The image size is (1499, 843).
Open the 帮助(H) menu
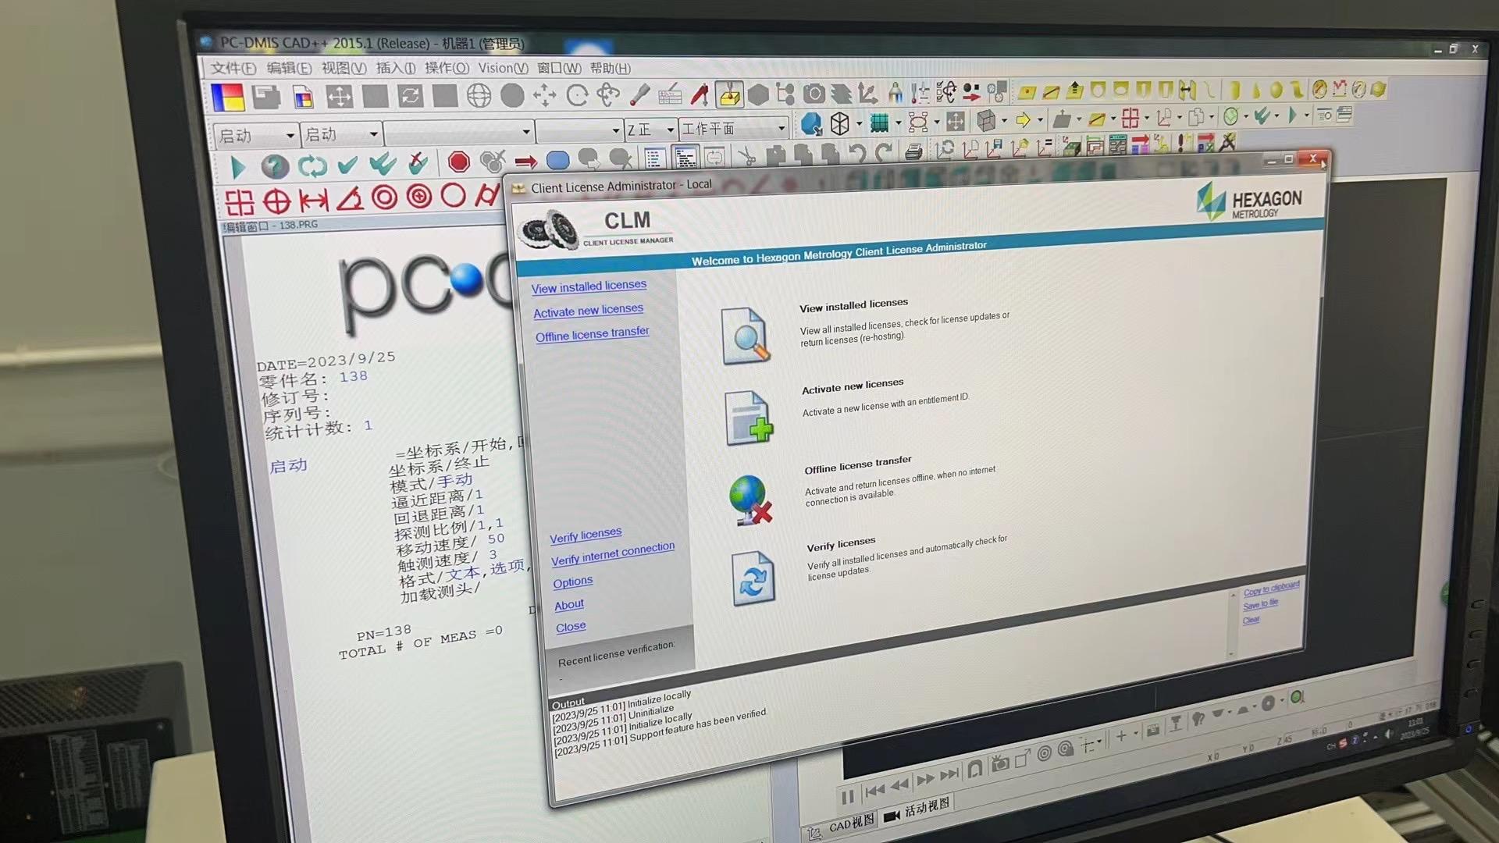pyautogui.click(x=610, y=69)
